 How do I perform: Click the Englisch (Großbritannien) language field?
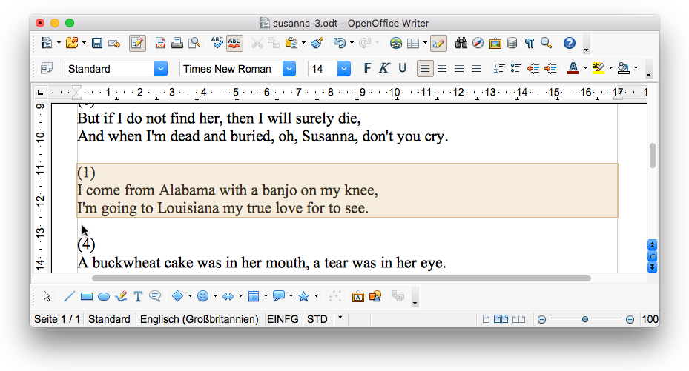pyautogui.click(x=199, y=319)
